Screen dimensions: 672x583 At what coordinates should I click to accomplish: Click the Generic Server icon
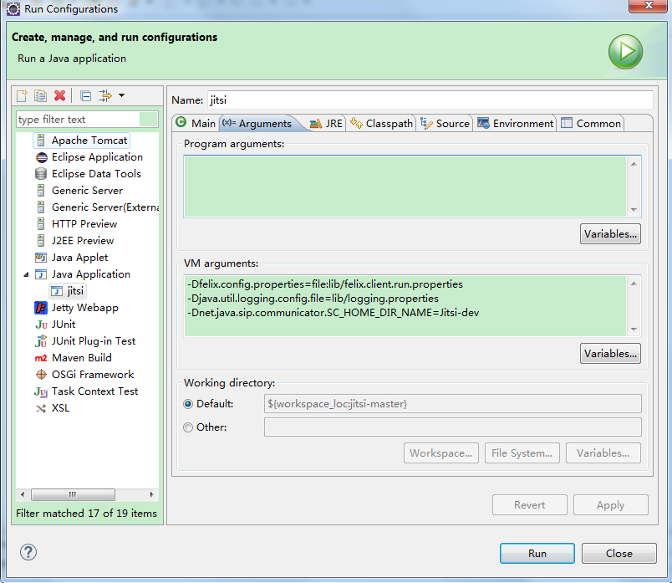tap(41, 191)
